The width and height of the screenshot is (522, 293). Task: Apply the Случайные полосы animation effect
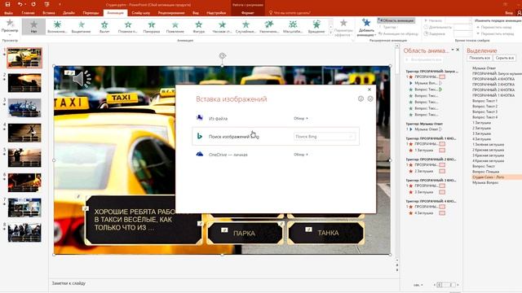(x=246, y=27)
